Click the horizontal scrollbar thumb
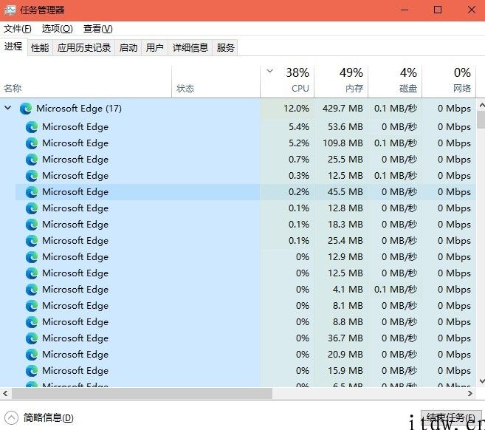Viewport: 485px width, 430px height. [142, 394]
